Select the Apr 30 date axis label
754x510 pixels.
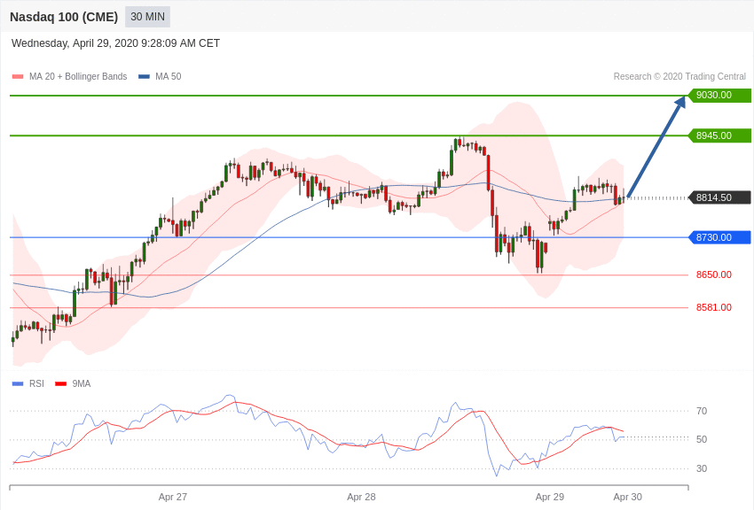click(627, 497)
